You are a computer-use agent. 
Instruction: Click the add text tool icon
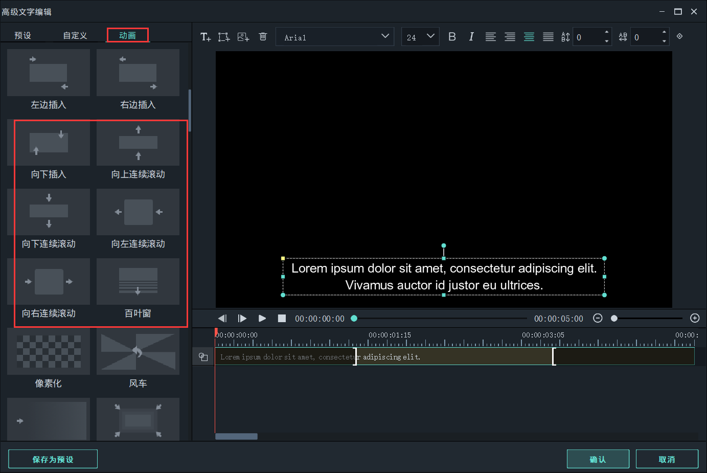[206, 37]
